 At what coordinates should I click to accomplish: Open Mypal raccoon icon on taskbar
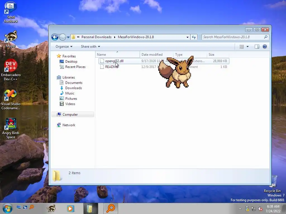(51, 208)
